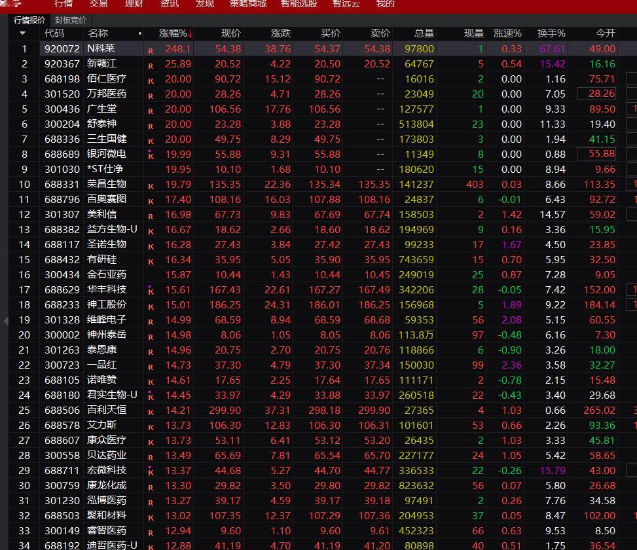This screenshot has width=637, height=550.
Task: Select the 迪哲医药-U stock name
Action: point(112,545)
